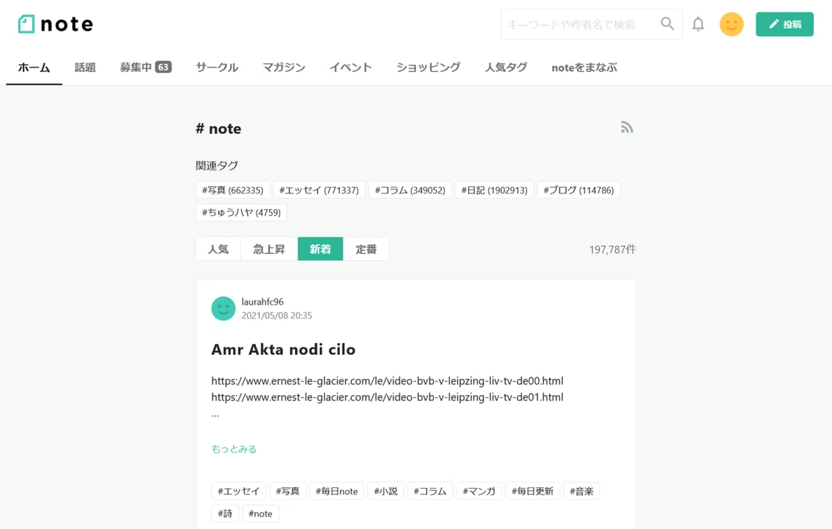Click post tag #エッセイ
Image resolution: width=832 pixels, height=529 pixels.
click(239, 491)
